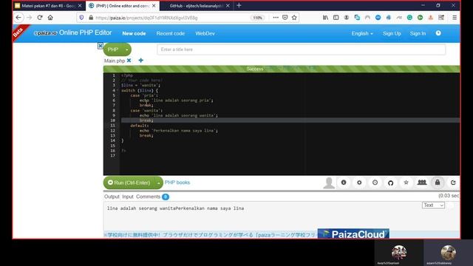Toggle the private lock icon
This screenshot has width=473, height=266.
(438, 183)
